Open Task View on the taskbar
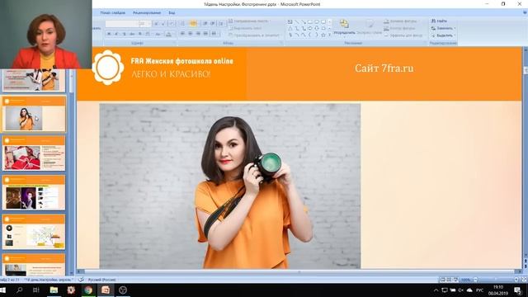The width and height of the screenshot is (528, 297). pos(36,290)
